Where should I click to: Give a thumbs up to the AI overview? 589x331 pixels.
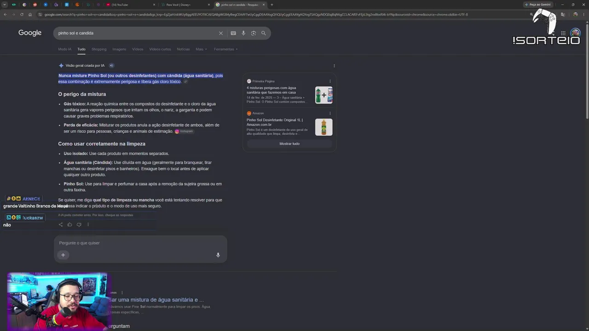pyautogui.click(x=69, y=224)
